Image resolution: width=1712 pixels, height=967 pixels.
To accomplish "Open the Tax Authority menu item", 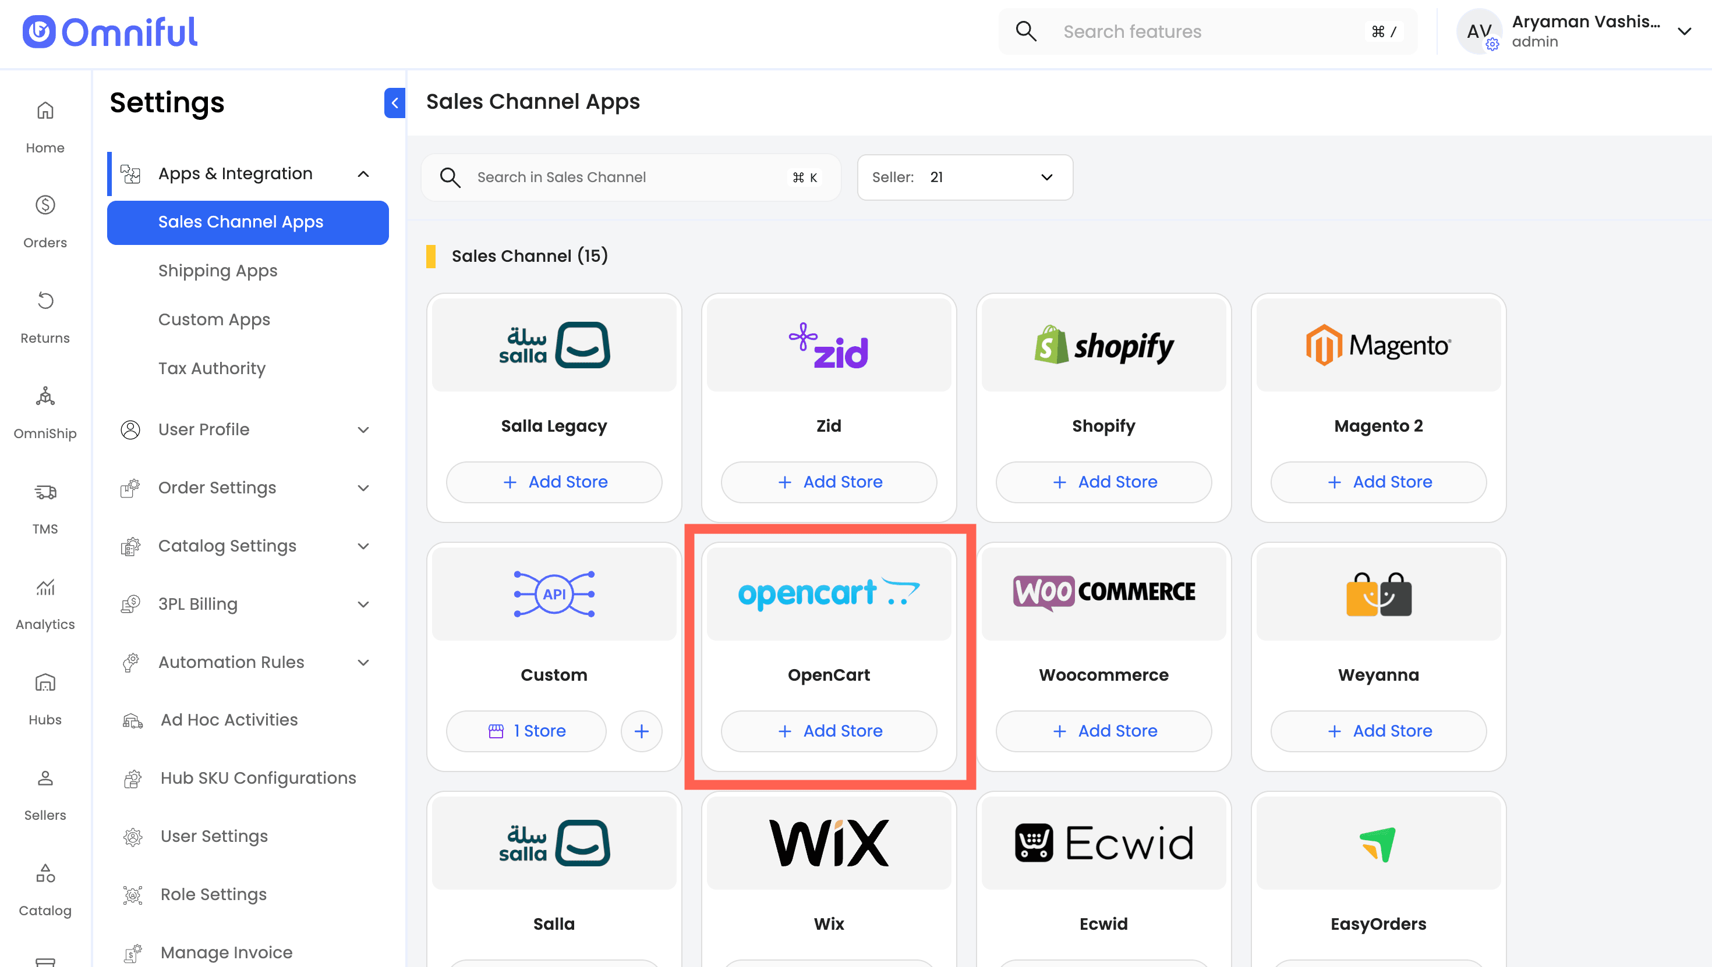I will tap(211, 368).
